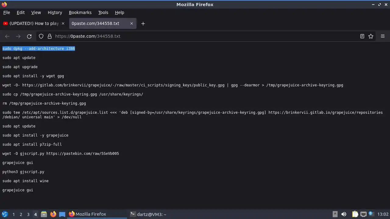
Task: Click the 'python3 gjscript.py' line
Action: coord(23,172)
